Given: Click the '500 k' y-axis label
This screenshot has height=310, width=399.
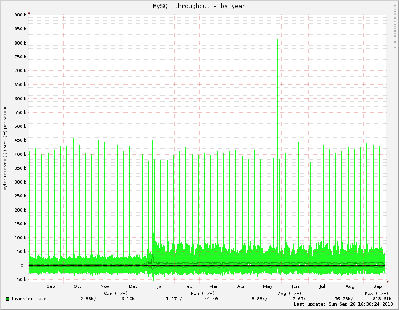Looking at the screenshot, I should pos(21,126).
